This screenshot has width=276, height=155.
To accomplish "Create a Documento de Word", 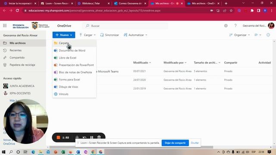I will 74,50.
